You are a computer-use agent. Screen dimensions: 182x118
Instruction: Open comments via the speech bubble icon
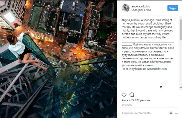click(132, 95)
